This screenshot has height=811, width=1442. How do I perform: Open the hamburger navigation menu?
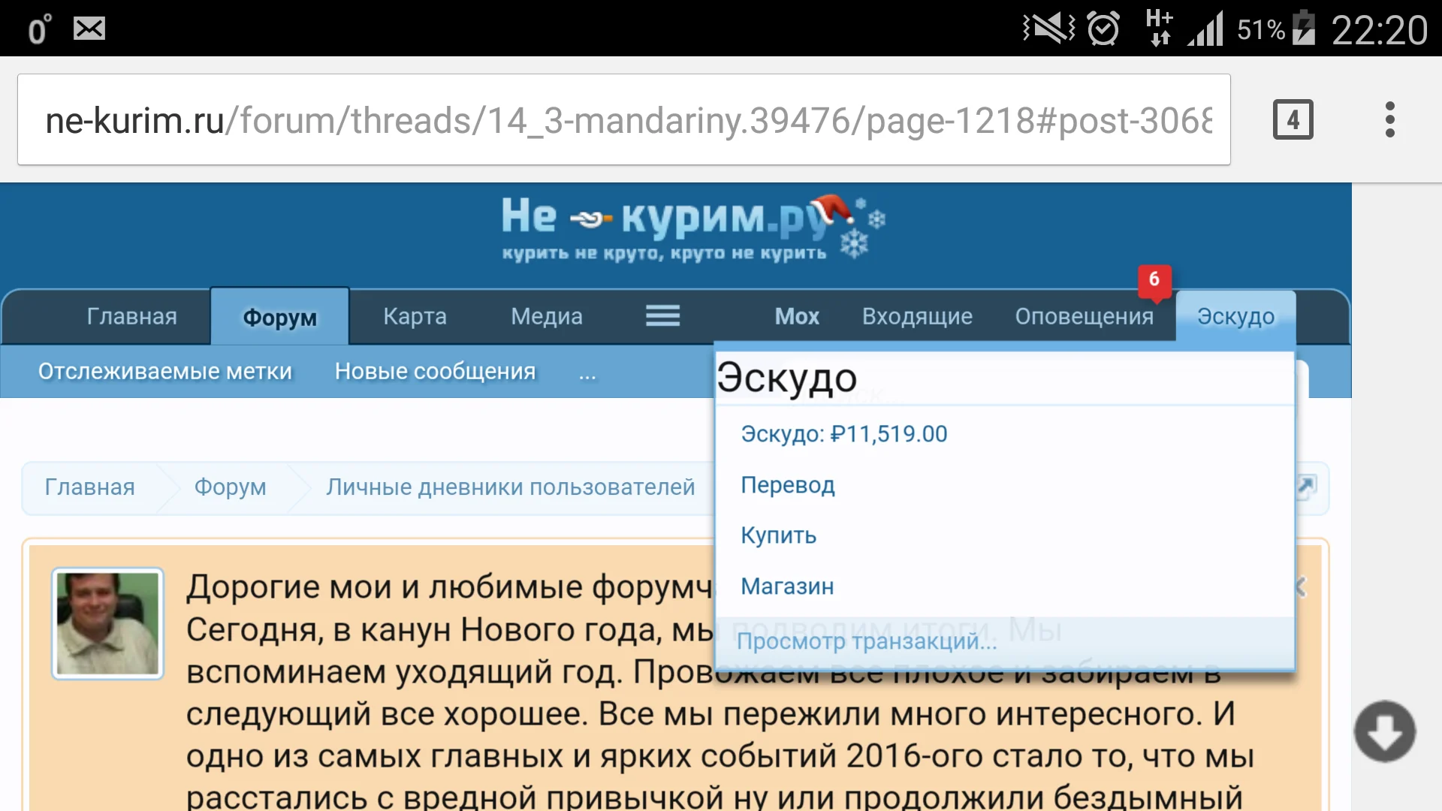662,316
